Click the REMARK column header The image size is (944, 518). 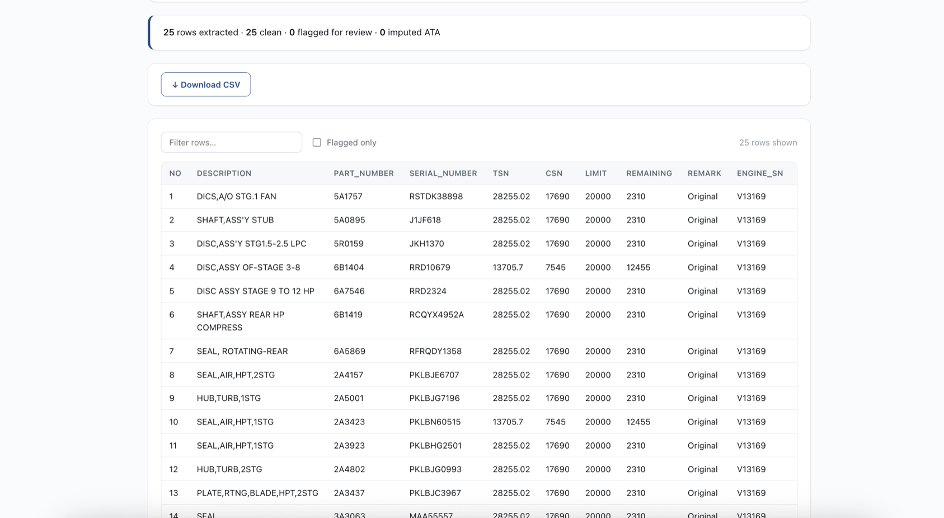(x=705, y=174)
